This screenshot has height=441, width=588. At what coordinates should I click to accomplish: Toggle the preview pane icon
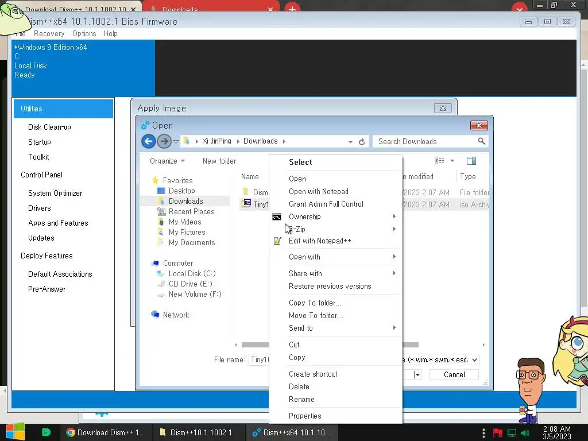[471, 161]
